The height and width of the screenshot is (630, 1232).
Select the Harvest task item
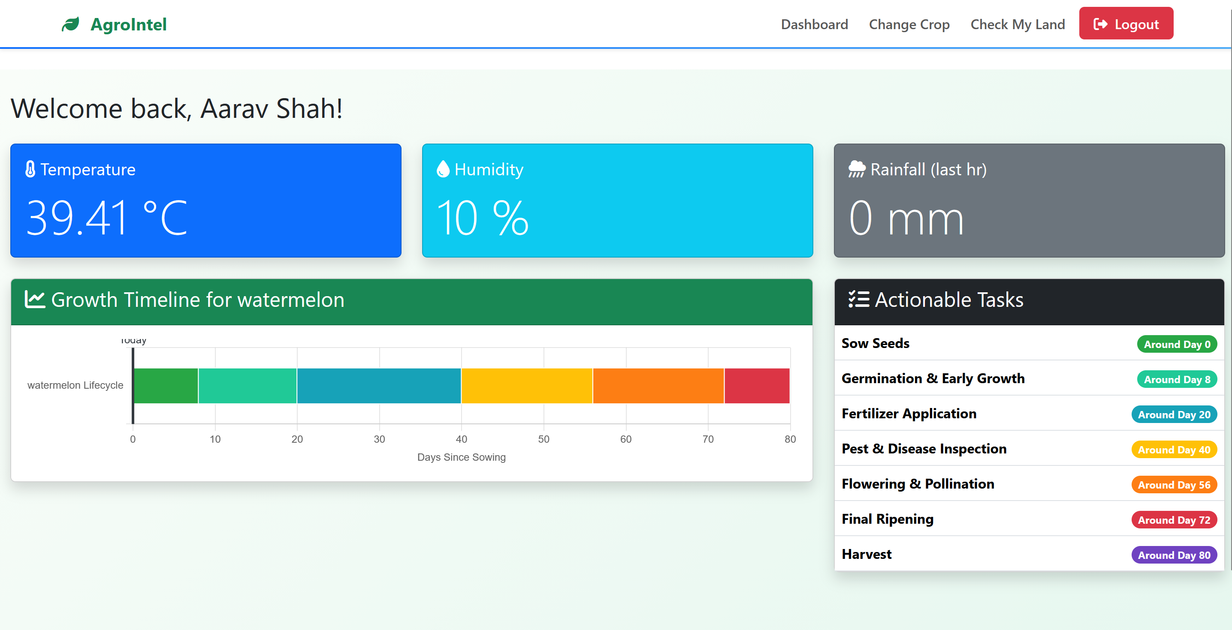point(866,554)
